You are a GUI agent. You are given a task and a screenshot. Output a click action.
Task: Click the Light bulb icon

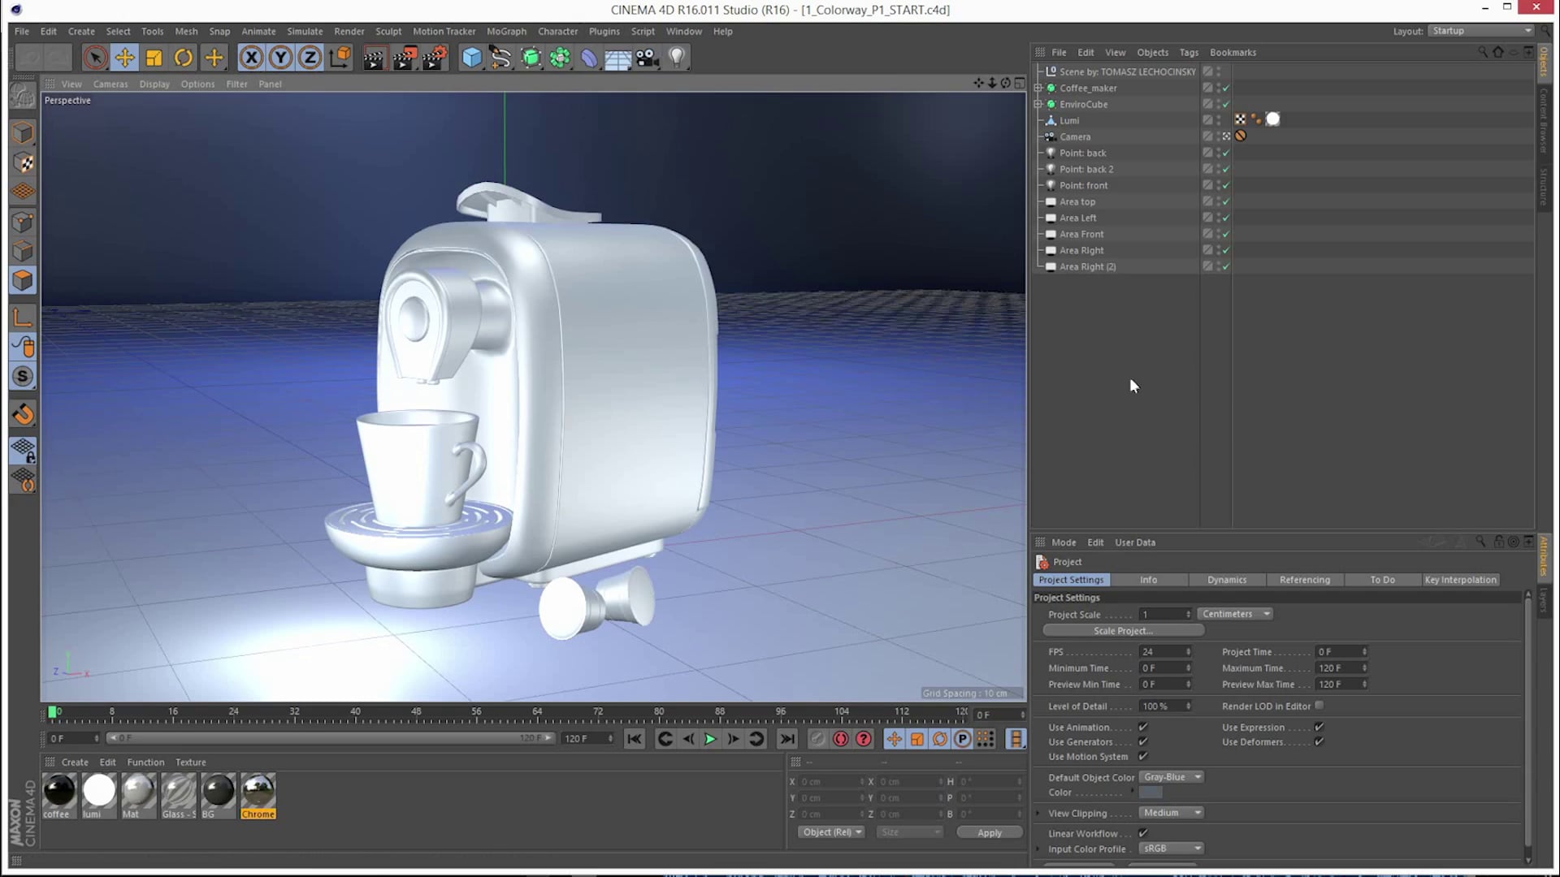677,58
